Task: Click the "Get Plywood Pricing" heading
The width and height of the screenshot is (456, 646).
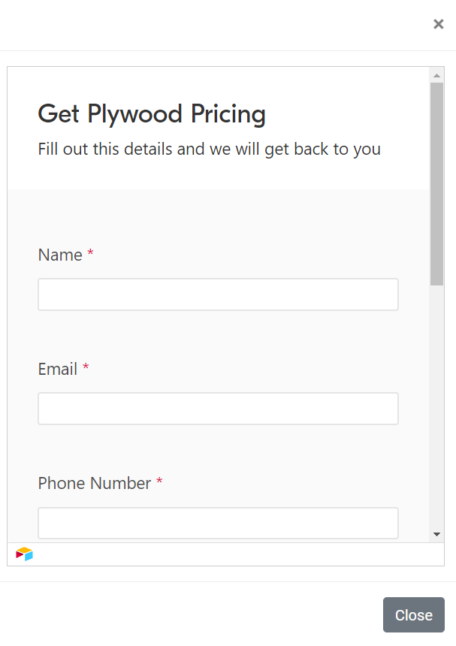Action: pos(152,114)
